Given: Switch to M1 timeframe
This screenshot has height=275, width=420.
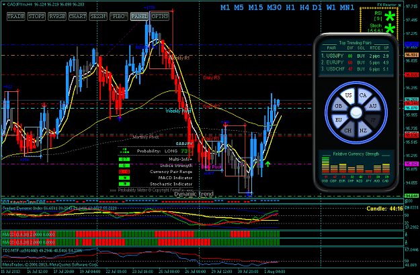Looking at the screenshot, I should tap(225, 7).
